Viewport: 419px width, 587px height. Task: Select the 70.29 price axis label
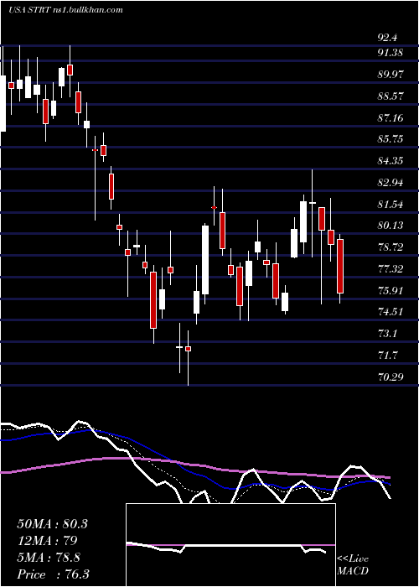tap(391, 377)
